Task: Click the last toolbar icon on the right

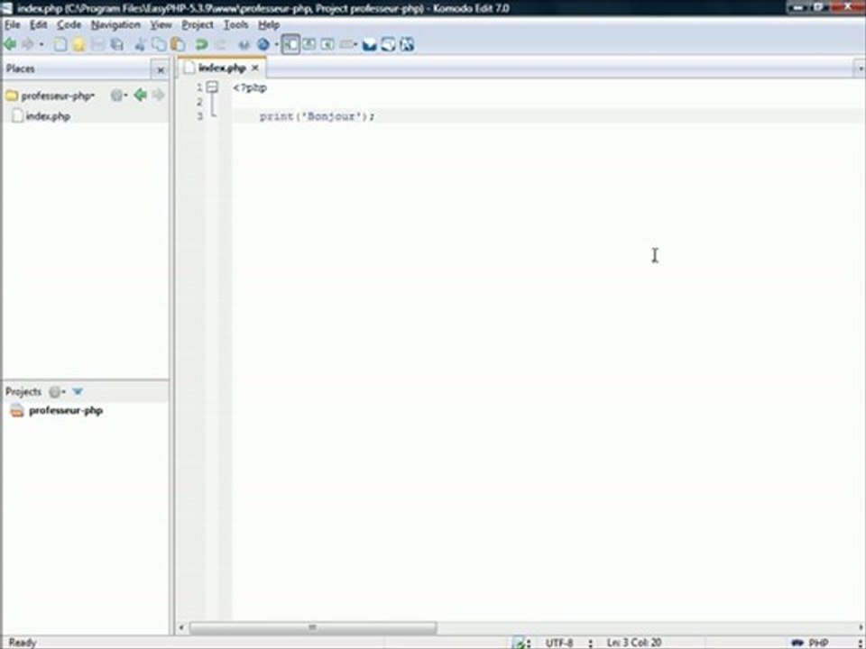Action: click(x=407, y=44)
